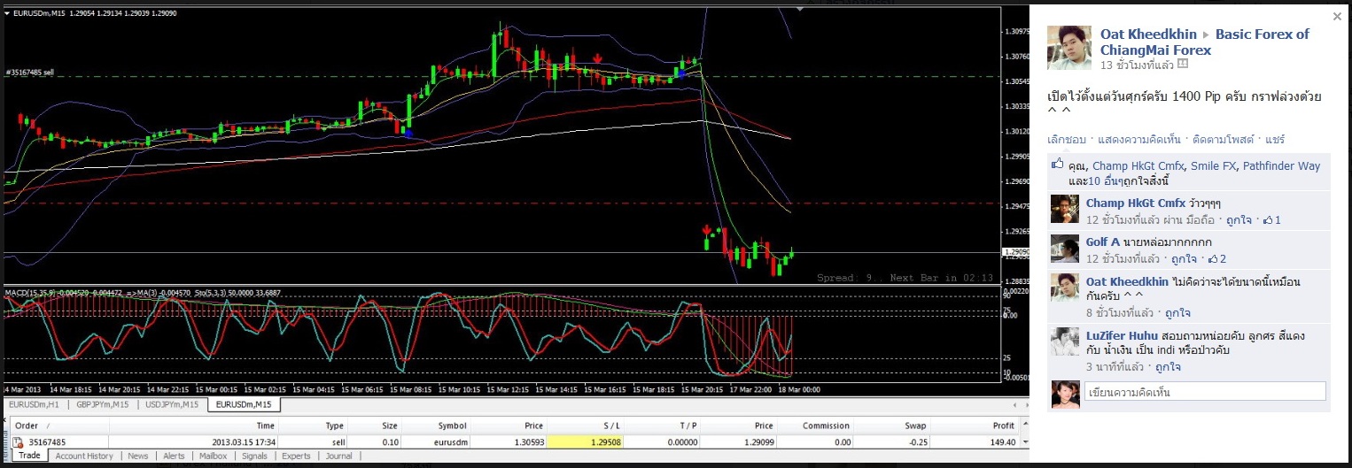Click the group privacy icon beside timestamp
The width and height of the screenshot is (1352, 468).
(1182, 65)
